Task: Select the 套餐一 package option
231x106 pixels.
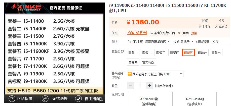Action: (x=133, y=53)
